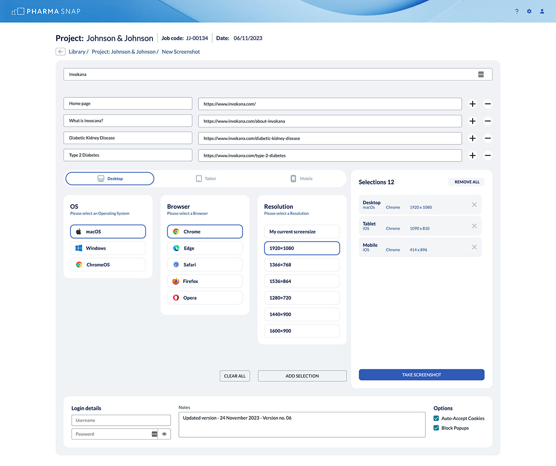This screenshot has height=466, width=556.
Task: Open Project: Johnson & Johnson breadcrumb link
Action: click(x=124, y=52)
